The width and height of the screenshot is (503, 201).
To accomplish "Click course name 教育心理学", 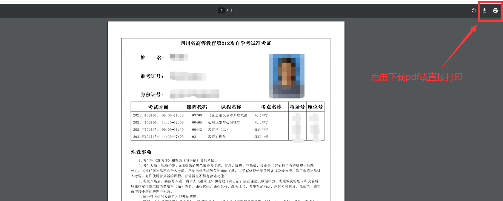I will [x=217, y=137].
